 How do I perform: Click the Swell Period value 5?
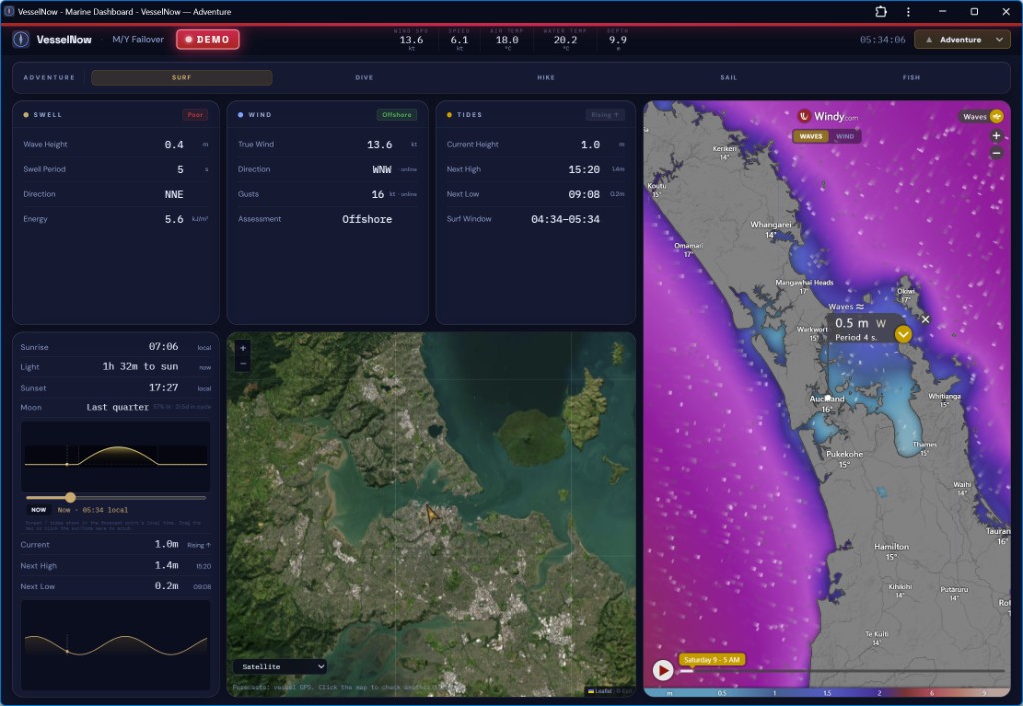(180, 170)
